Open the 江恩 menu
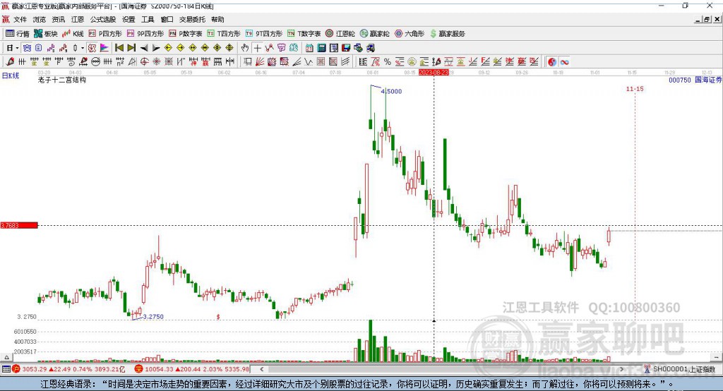Image resolution: width=723 pixels, height=391 pixels. [x=78, y=19]
